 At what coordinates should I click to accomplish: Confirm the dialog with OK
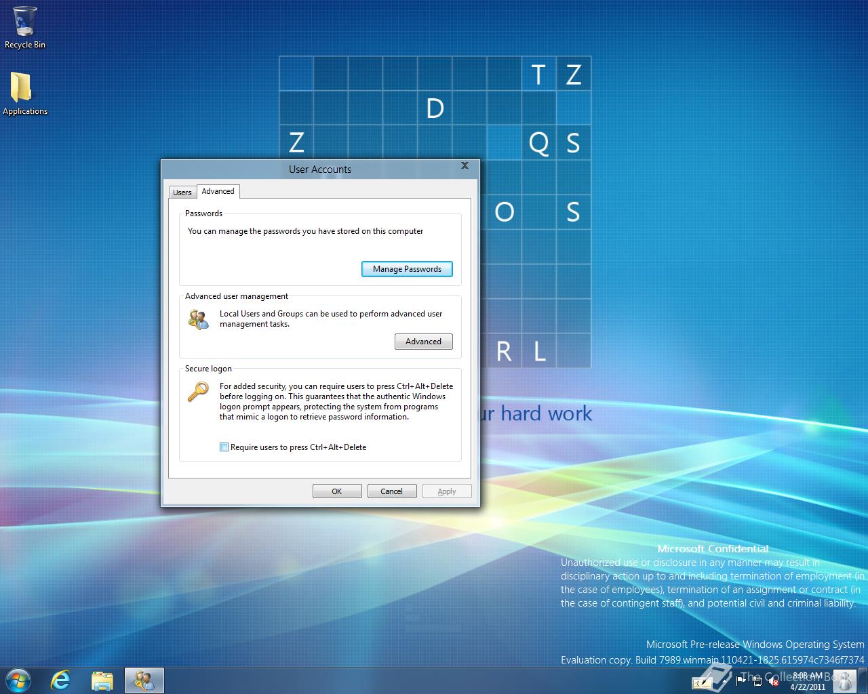click(x=337, y=491)
